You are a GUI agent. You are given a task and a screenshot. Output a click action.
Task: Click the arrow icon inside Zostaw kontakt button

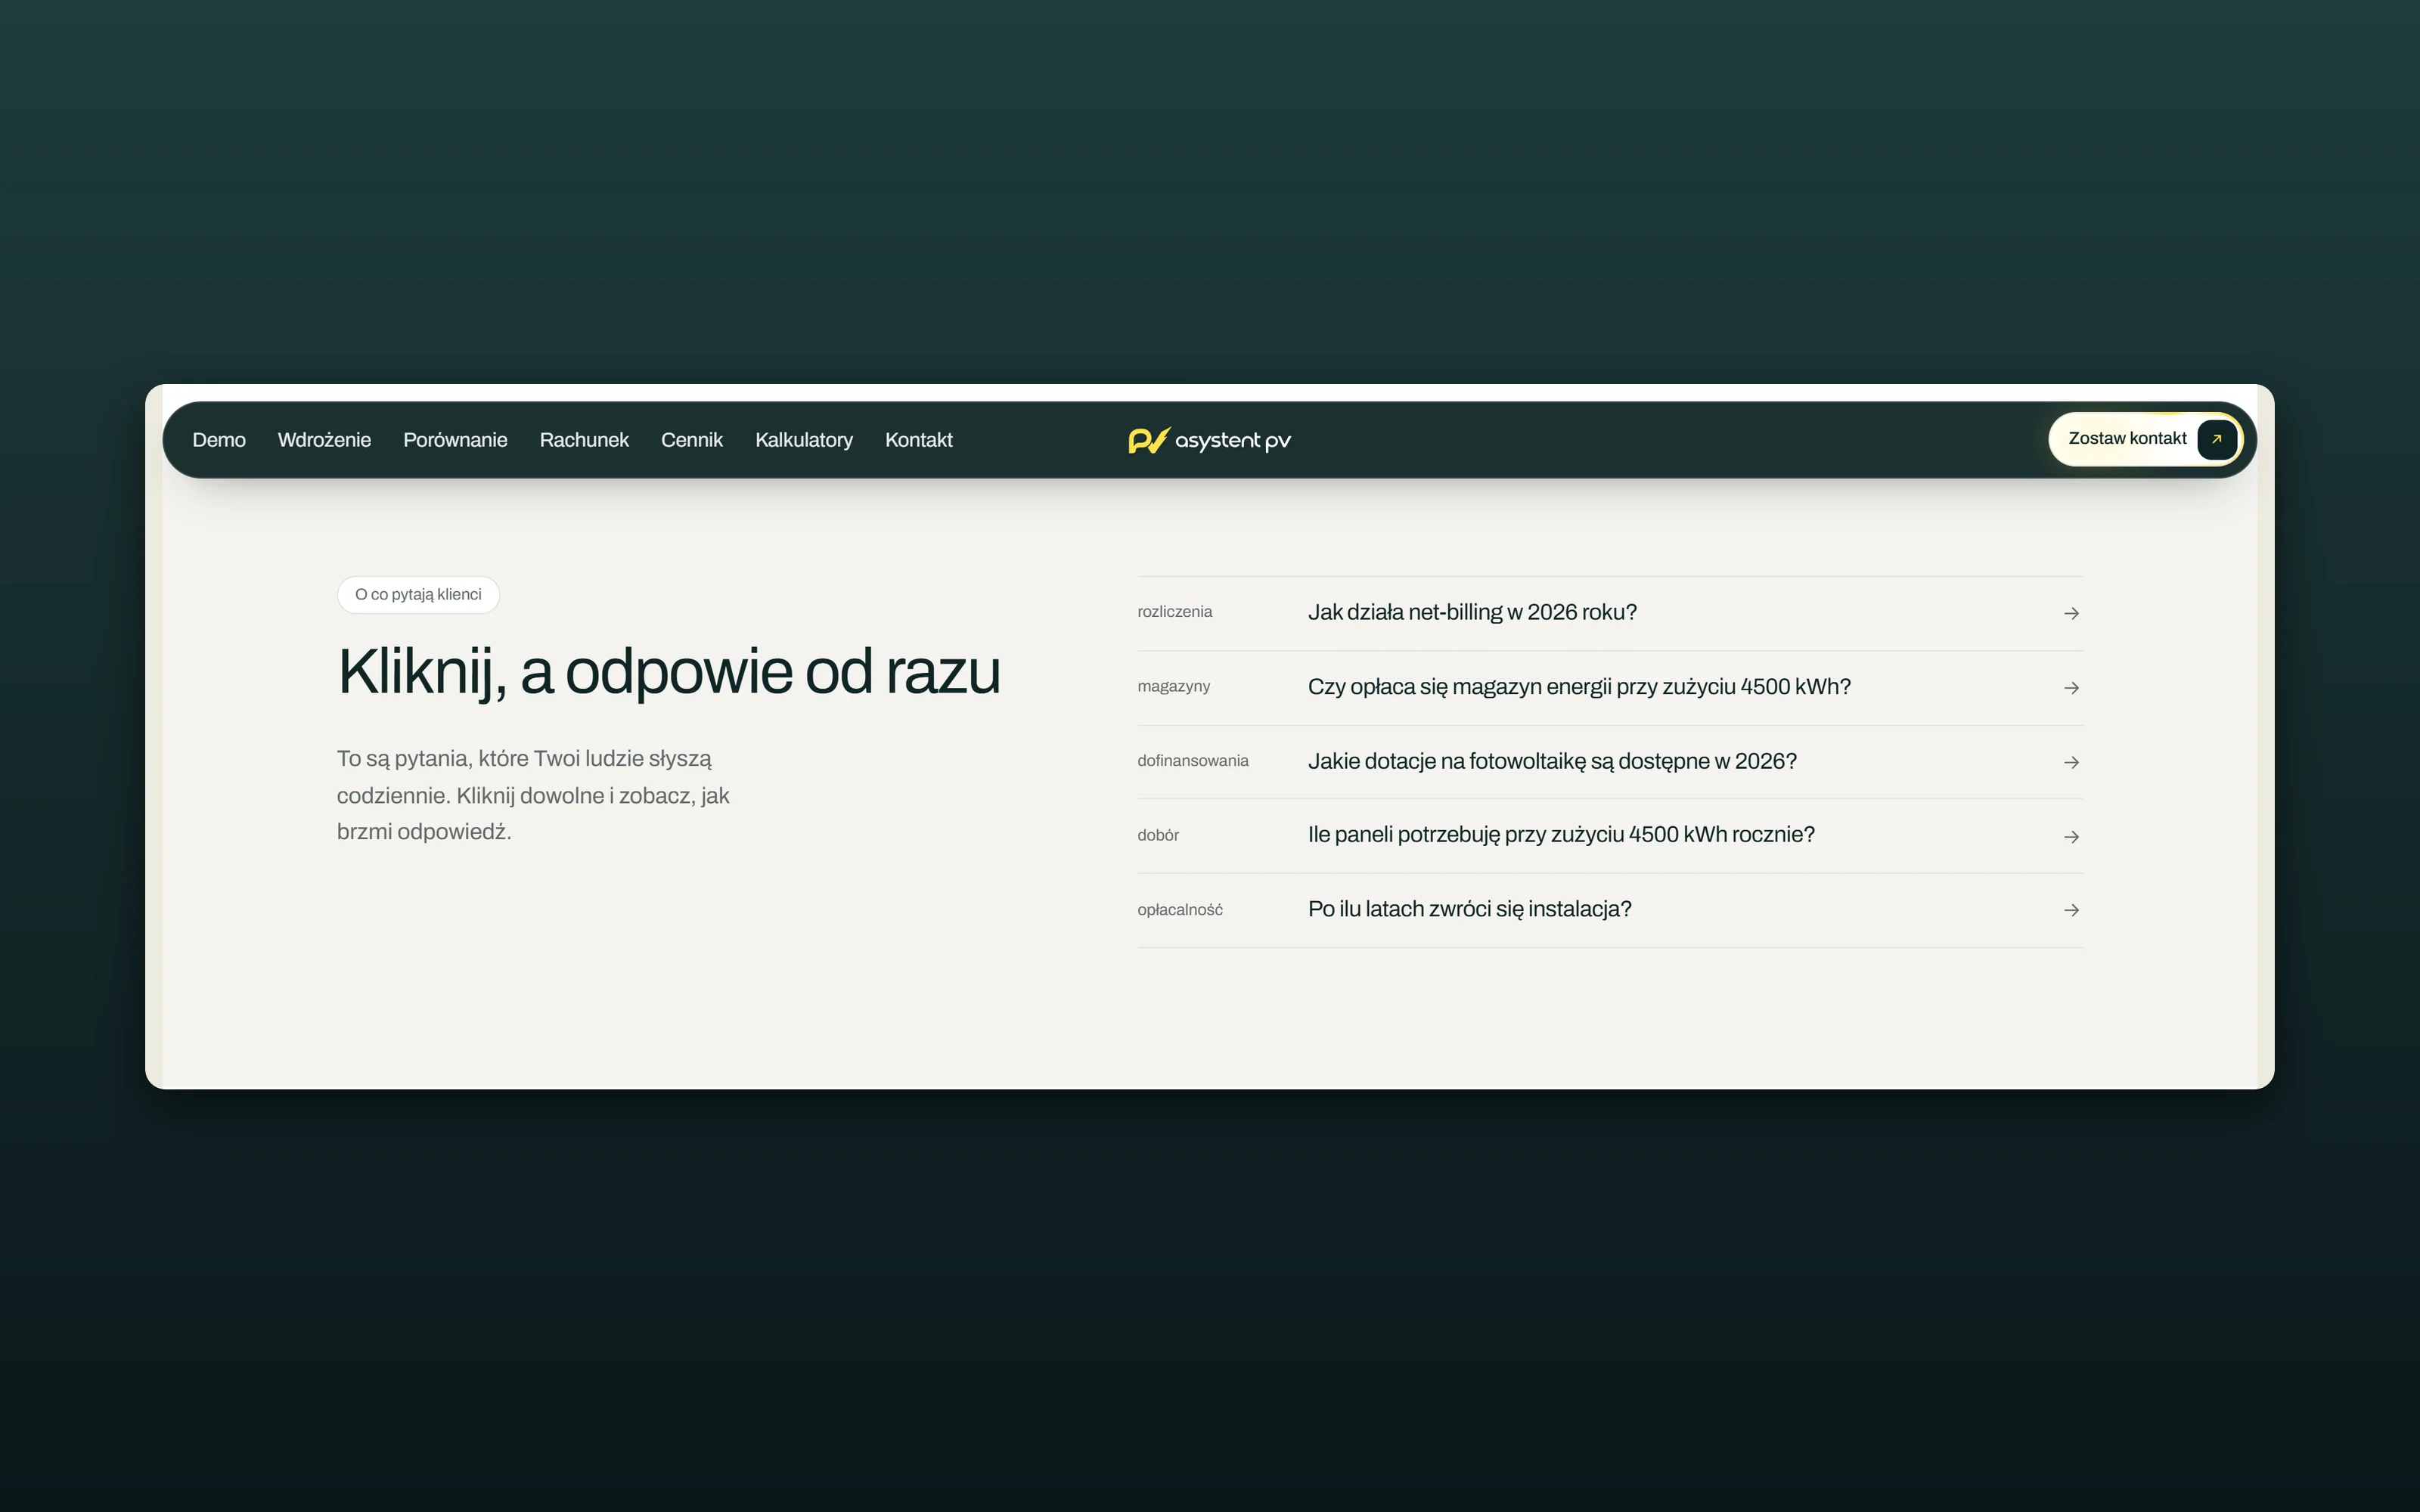(2216, 439)
